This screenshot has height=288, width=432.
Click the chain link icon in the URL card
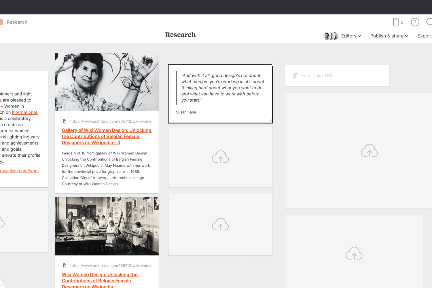pos(295,75)
